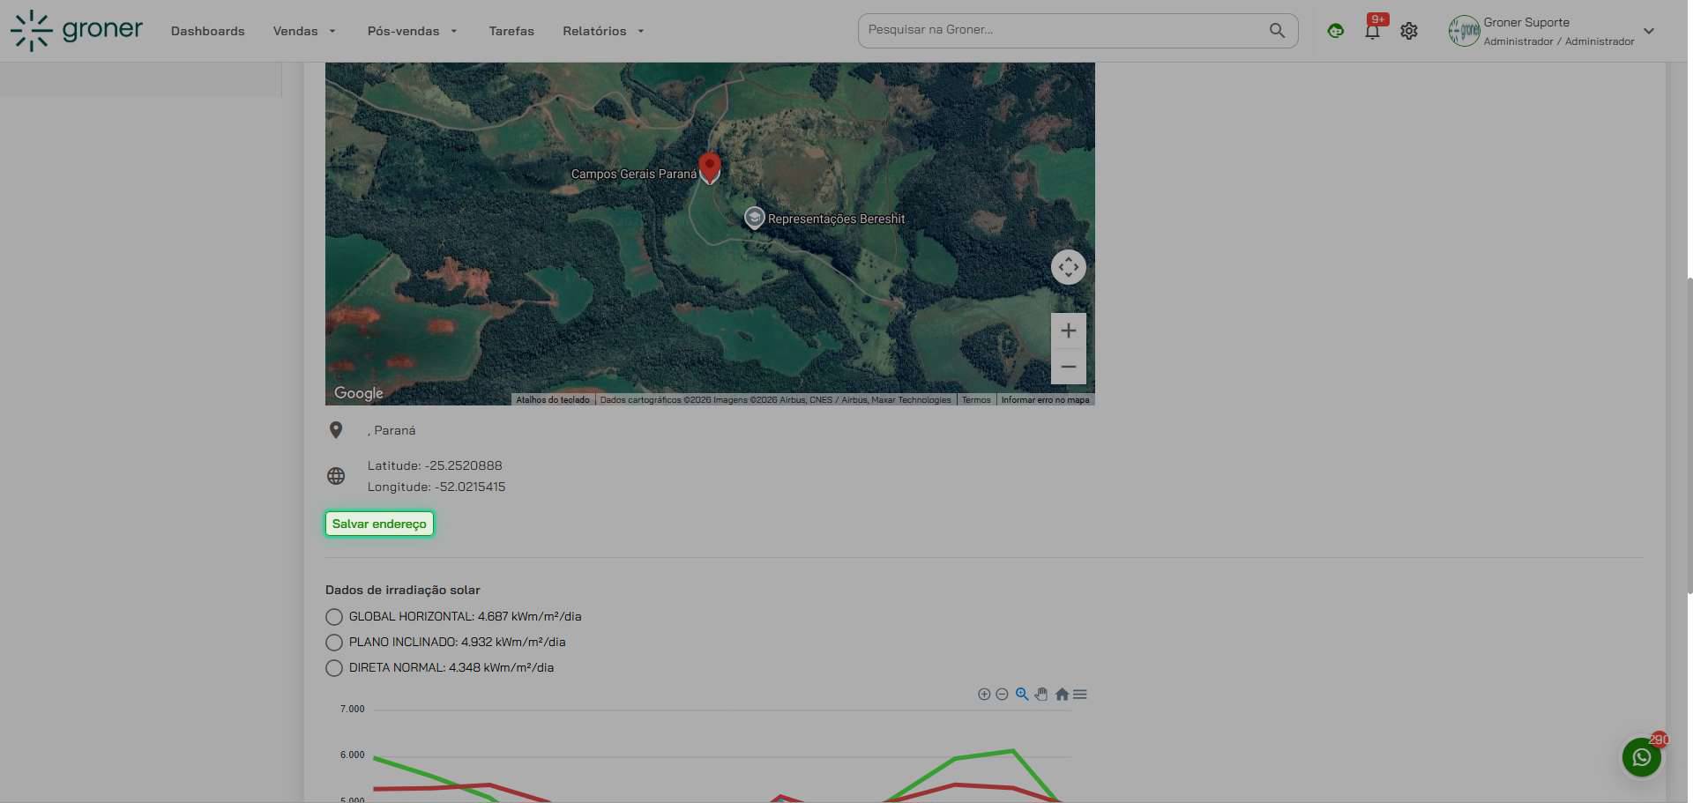Click the Longitude: -52.0215415 text
The image size is (1693, 803).
(436, 487)
